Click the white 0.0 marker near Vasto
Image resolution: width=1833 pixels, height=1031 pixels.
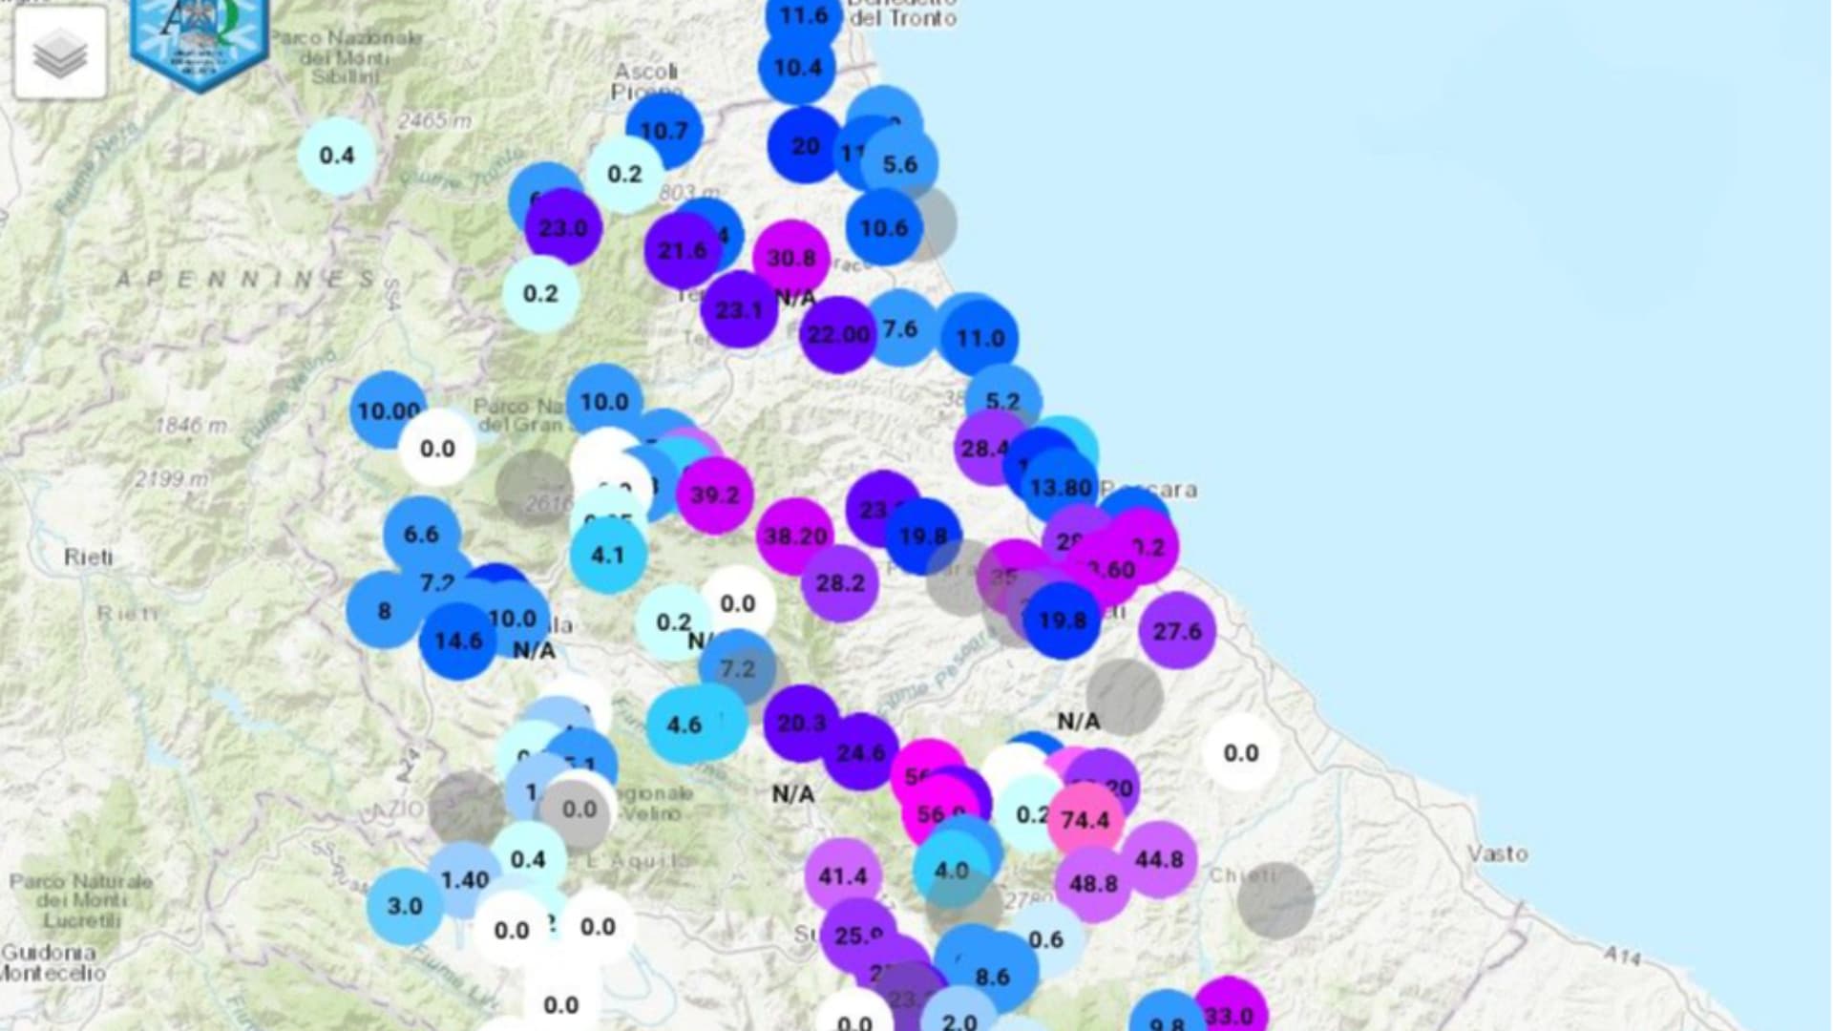[1242, 753]
